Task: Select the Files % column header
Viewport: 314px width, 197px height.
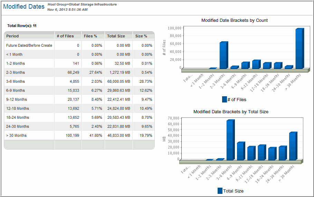Action: (91, 36)
